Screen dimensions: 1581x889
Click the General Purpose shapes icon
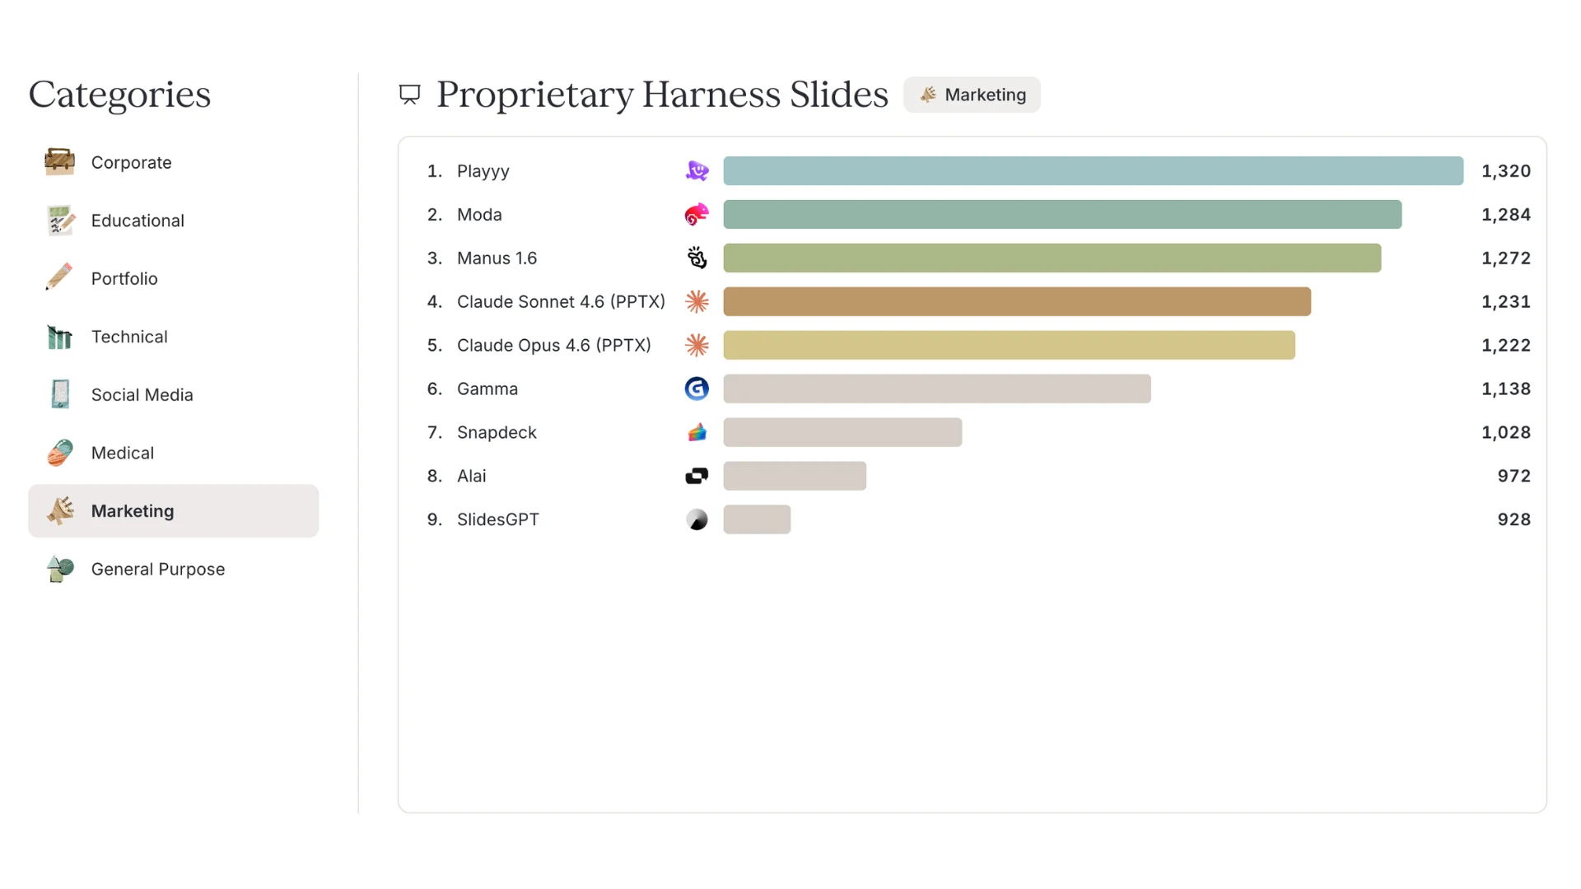tap(60, 569)
